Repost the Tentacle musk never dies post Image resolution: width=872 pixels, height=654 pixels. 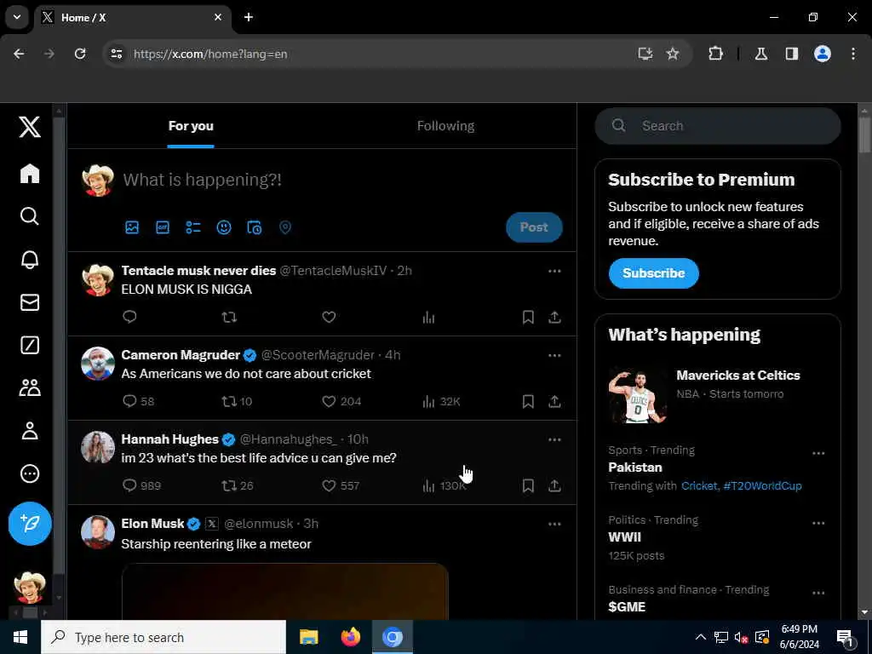[x=229, y=317]
